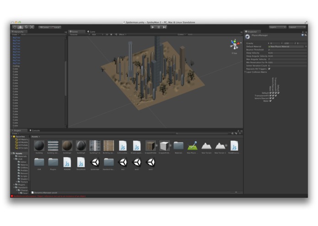
Task: Open the Textured draw mode dropdown
Action: click(80, 35)
